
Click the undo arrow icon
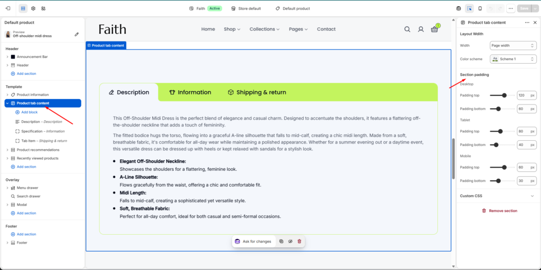click(x=491, y=8)
